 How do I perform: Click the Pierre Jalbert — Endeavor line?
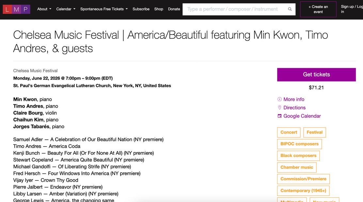tap(58, 187)
